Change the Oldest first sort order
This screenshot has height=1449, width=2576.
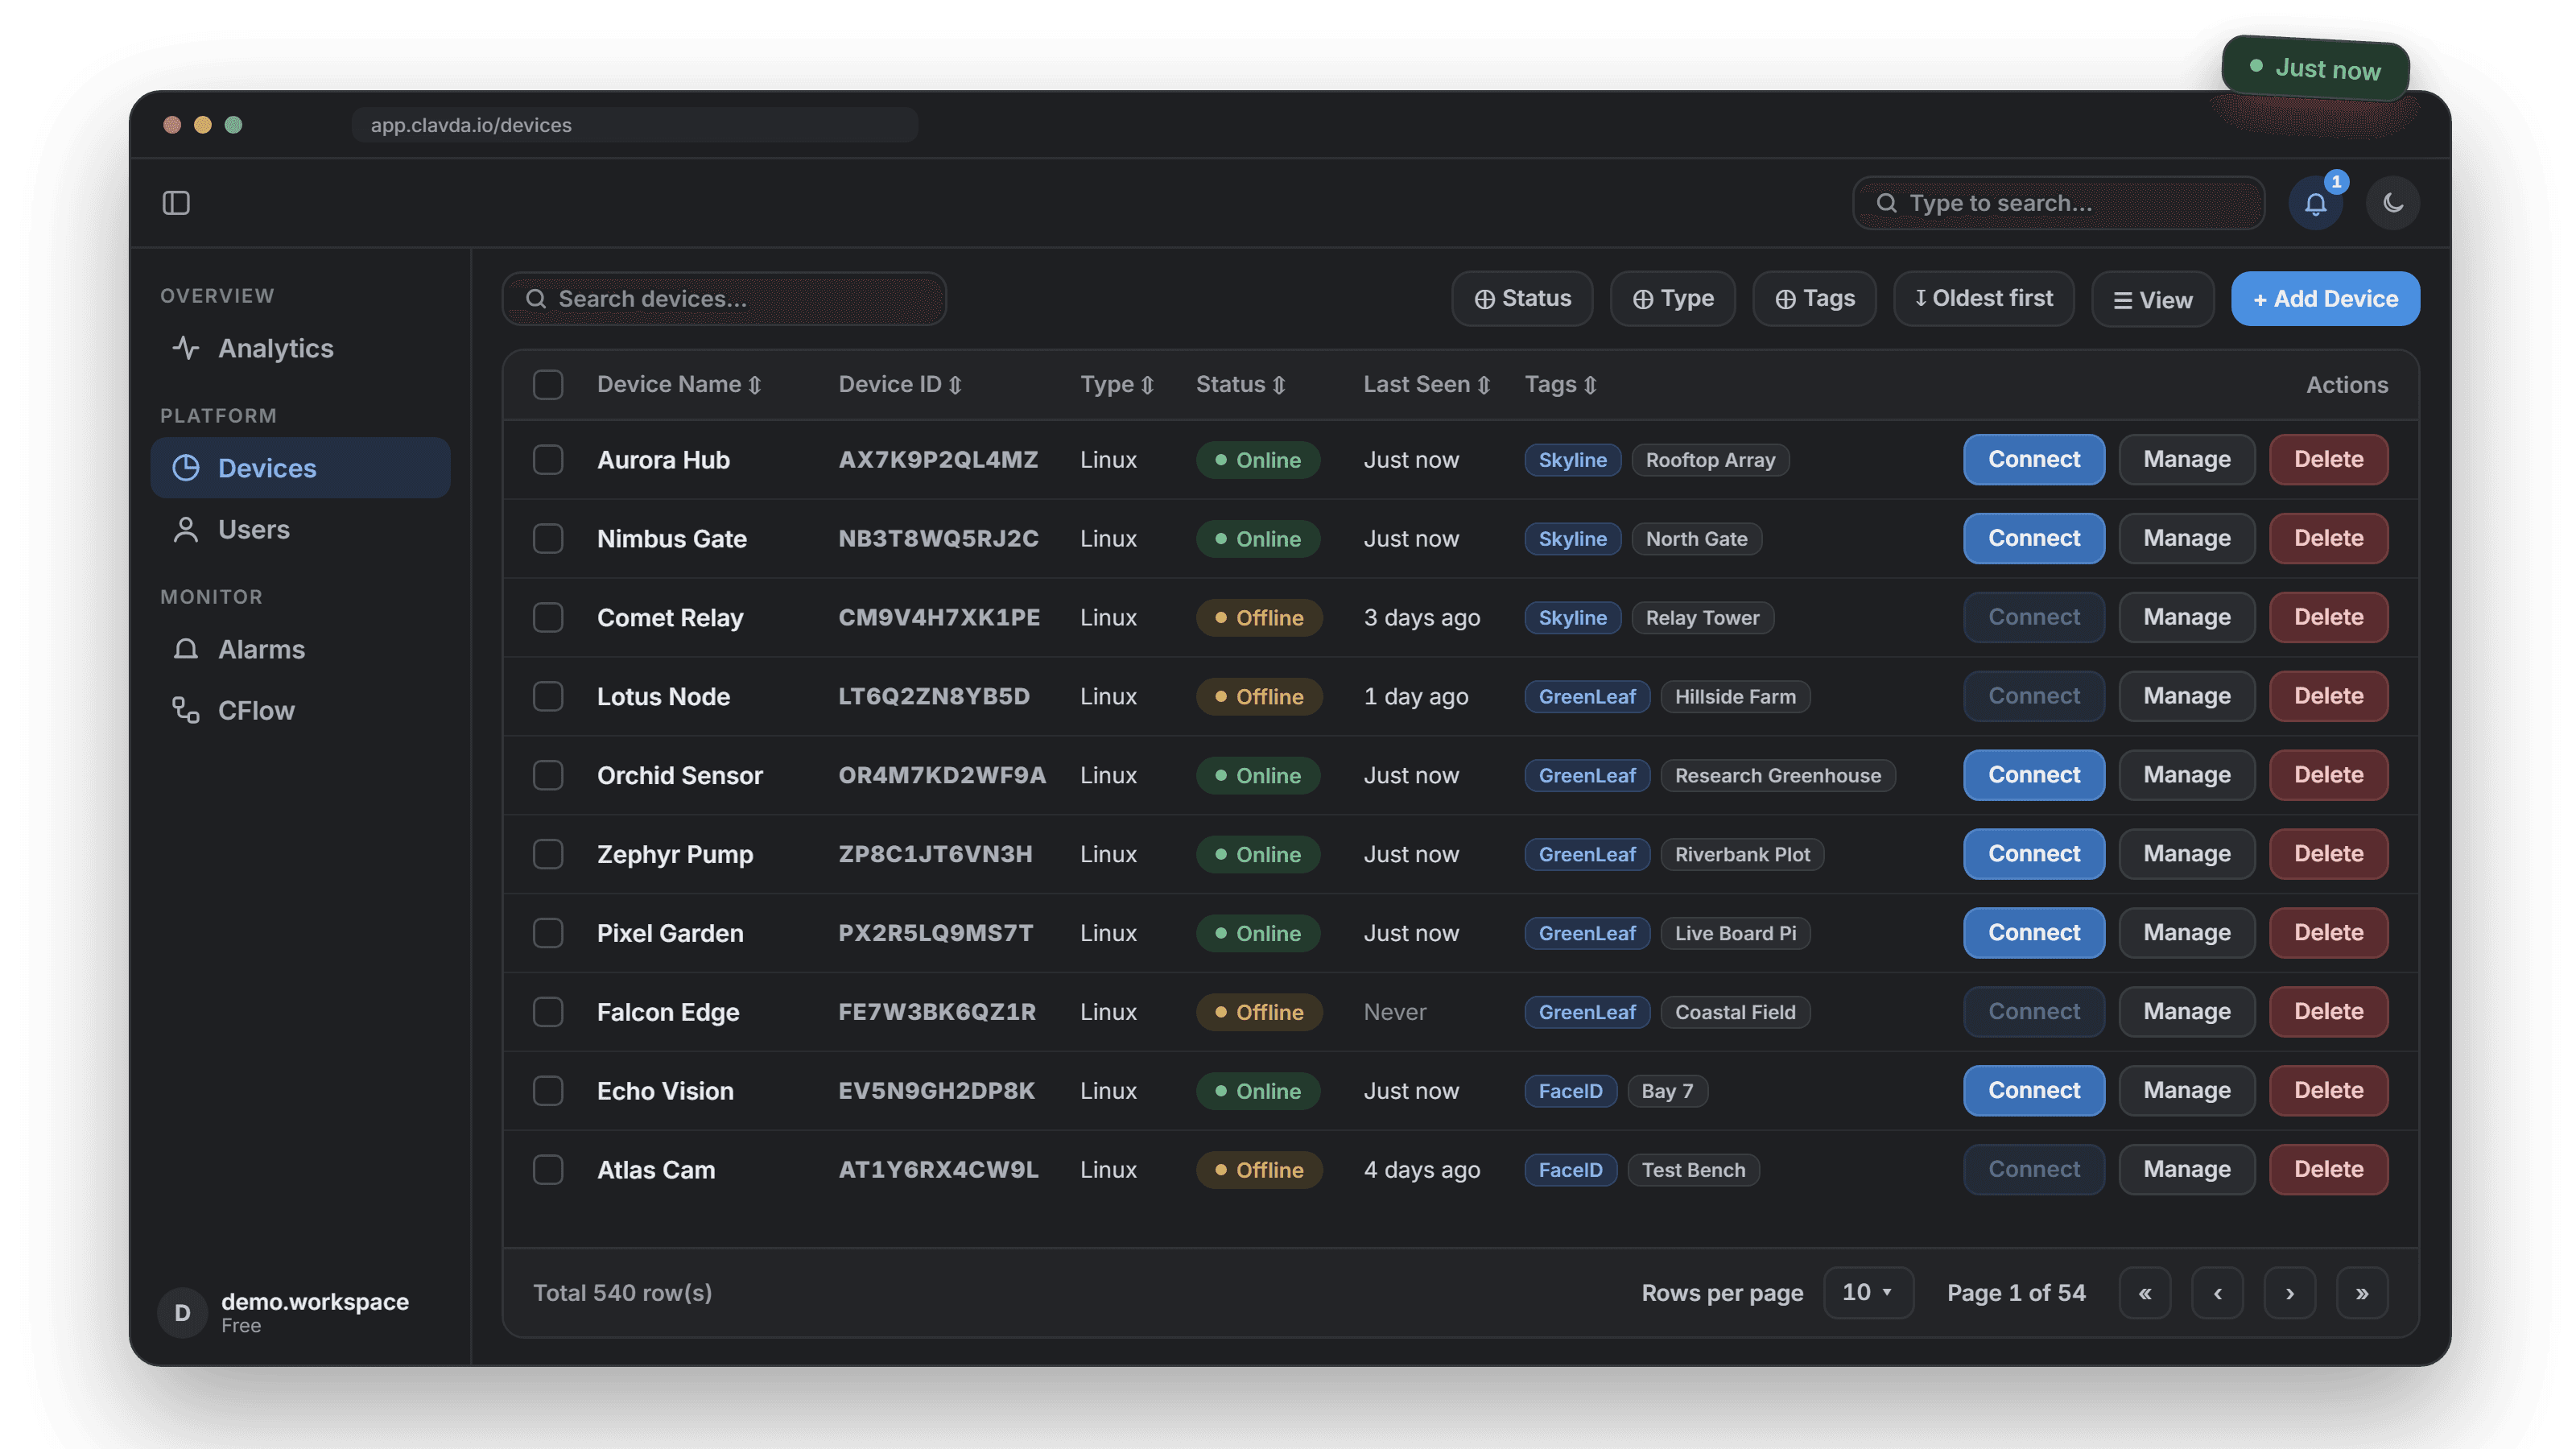[1983, 299]
